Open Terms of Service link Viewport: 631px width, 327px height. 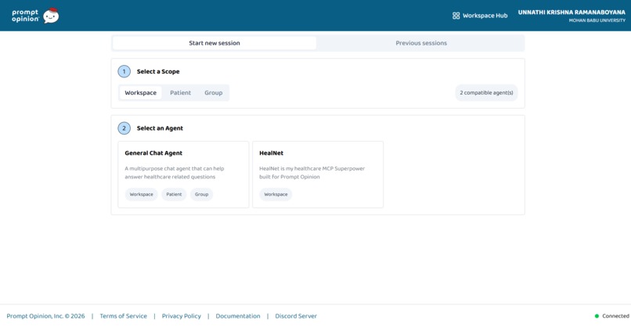(123, 316)
